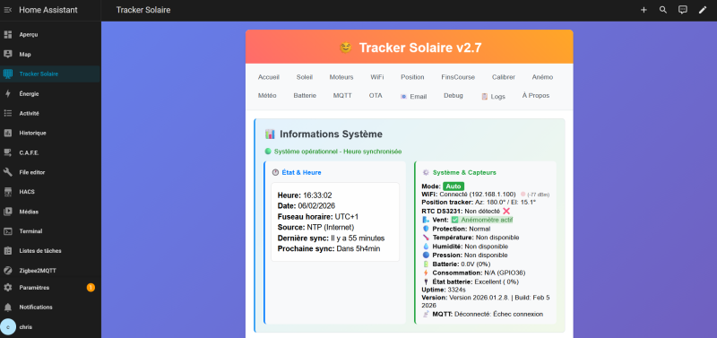Viewport: 717px width, 338px height.
Task: Click the chris user avatar
Action: click(8, 327)
